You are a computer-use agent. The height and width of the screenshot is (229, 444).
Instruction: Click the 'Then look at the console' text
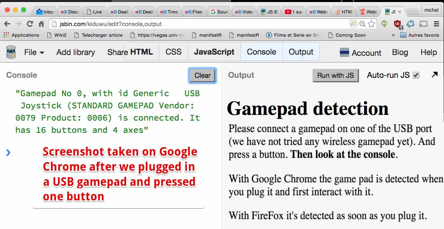[343, 154]
